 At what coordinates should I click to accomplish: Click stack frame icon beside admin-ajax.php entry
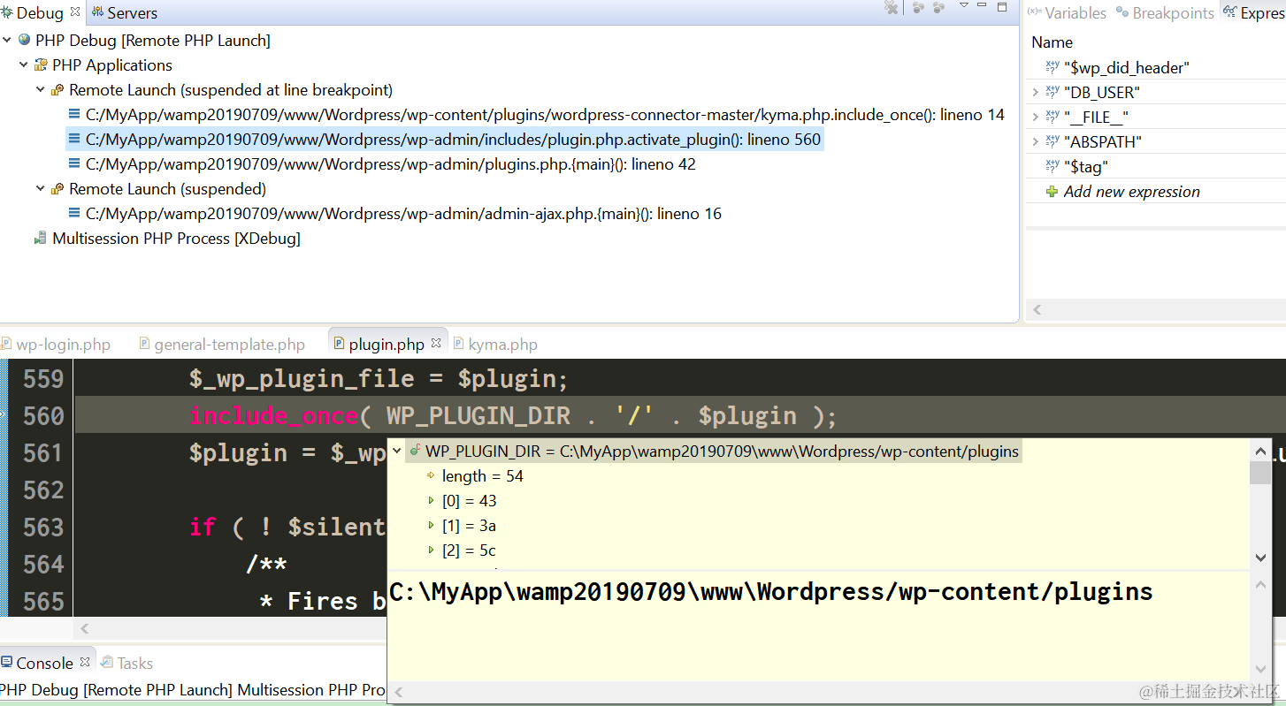[74, 213]
